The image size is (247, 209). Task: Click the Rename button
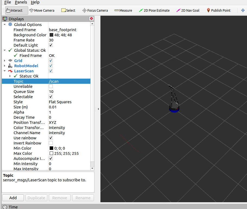click(x=83, y=198)
